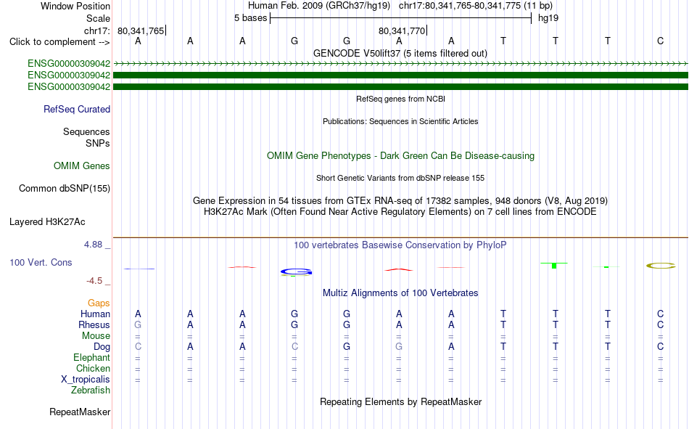The height and width of the screenshot is (429, 689).
Task: Open the Common dbSNP(155) track label
Action: click(65, 188)
